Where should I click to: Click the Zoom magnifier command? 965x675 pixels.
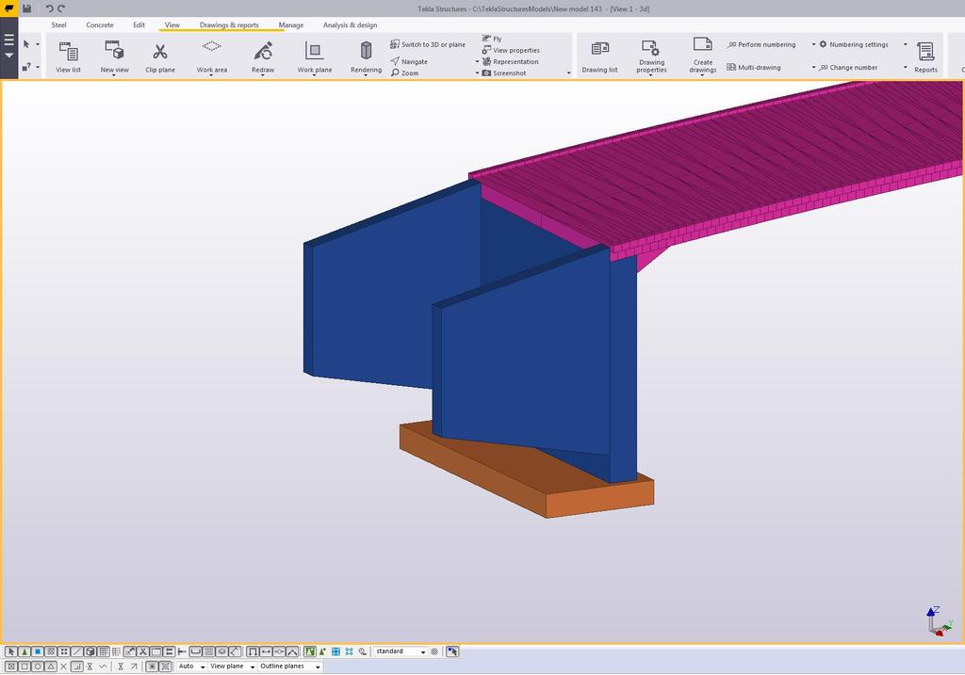tap(404, 73)
